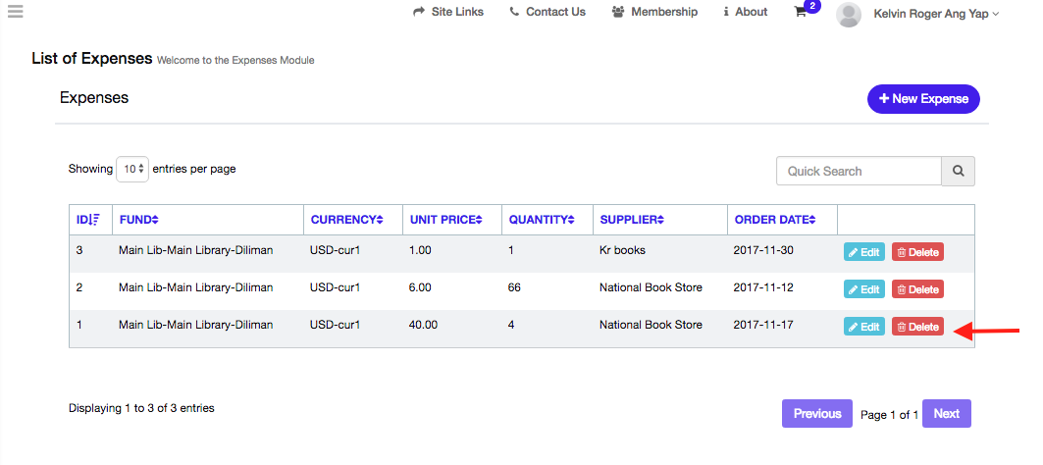The image size is (1043, 465).
Task: Click the Next page button
Action: pos(946,414)
